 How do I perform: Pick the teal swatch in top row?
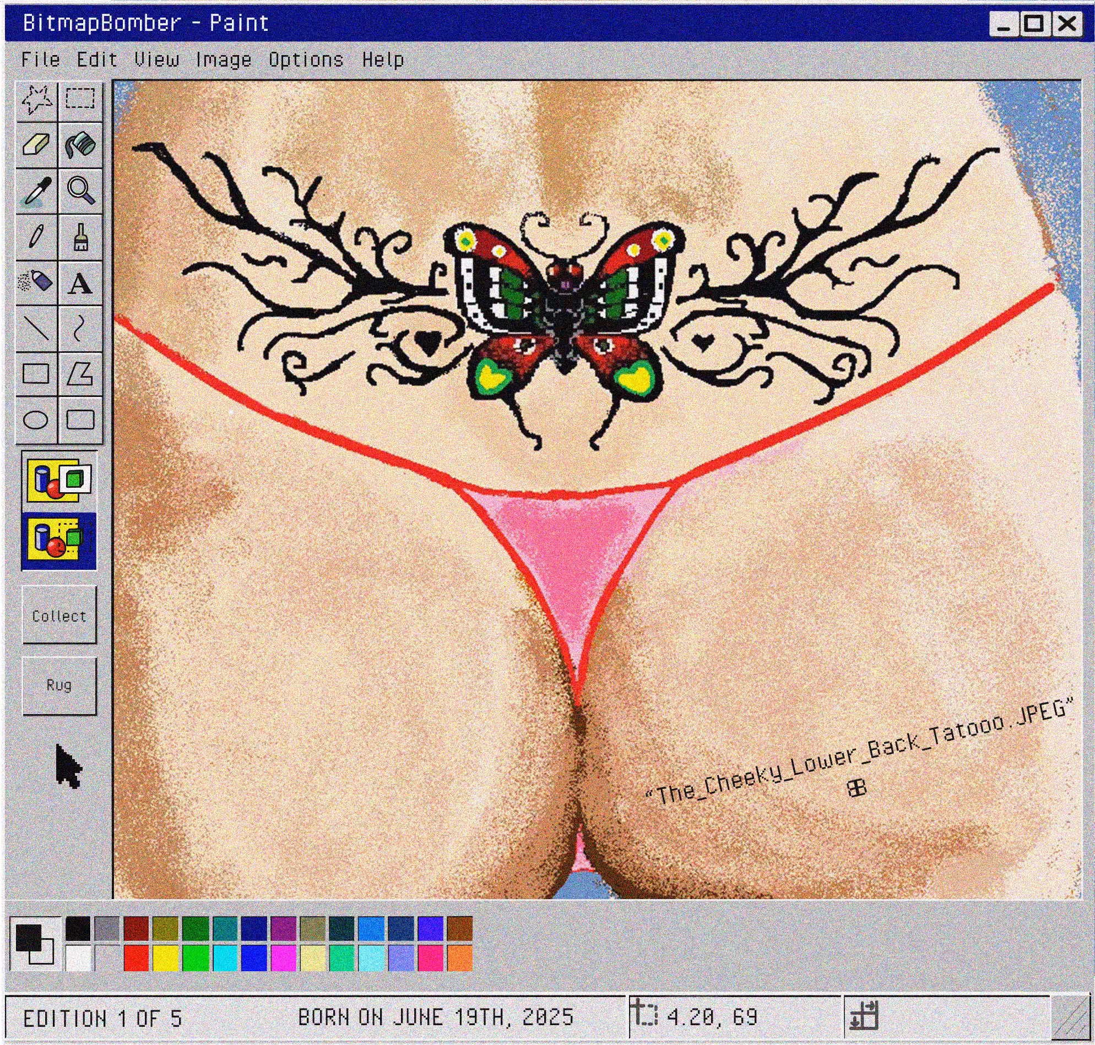[x=225, y=929]
